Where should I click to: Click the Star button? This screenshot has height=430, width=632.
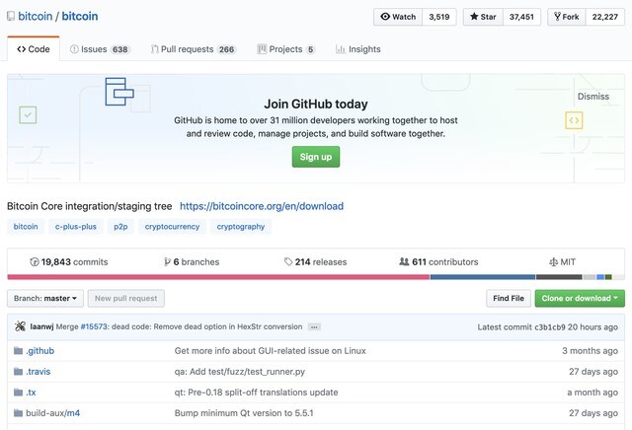(x=483, y=17)
